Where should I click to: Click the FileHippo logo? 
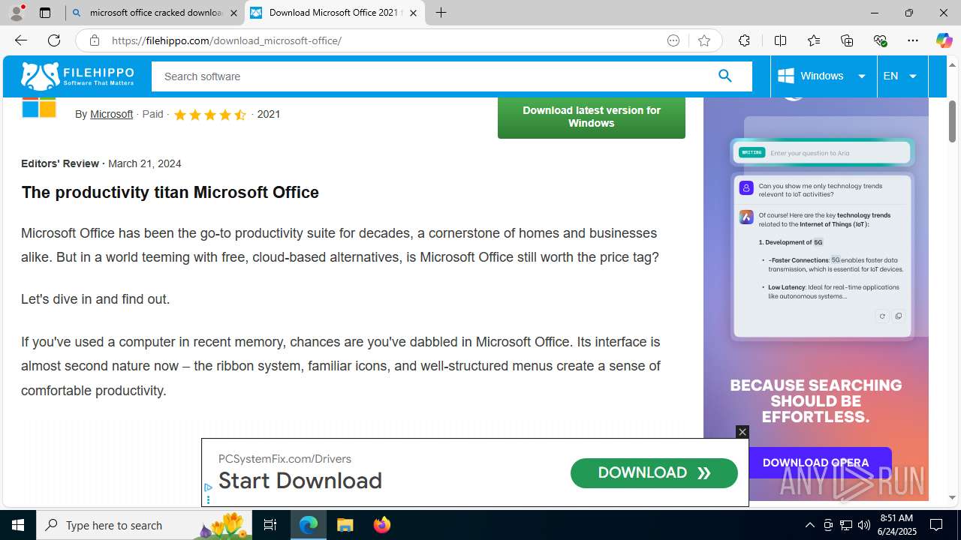click(77, 76)
